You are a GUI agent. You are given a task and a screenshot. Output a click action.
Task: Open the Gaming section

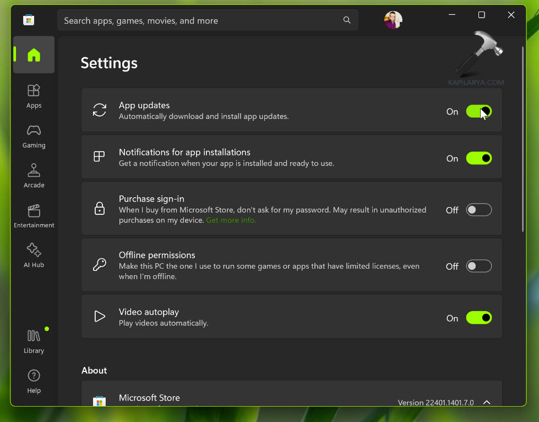coord(34,136)
